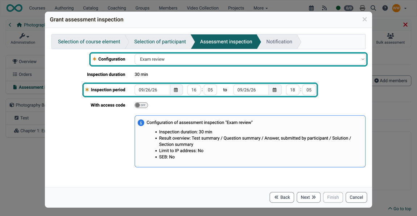Click the Cancel button
Image resolution: width=417 pixels, height=216 pixels.
[x=356, y=197]
